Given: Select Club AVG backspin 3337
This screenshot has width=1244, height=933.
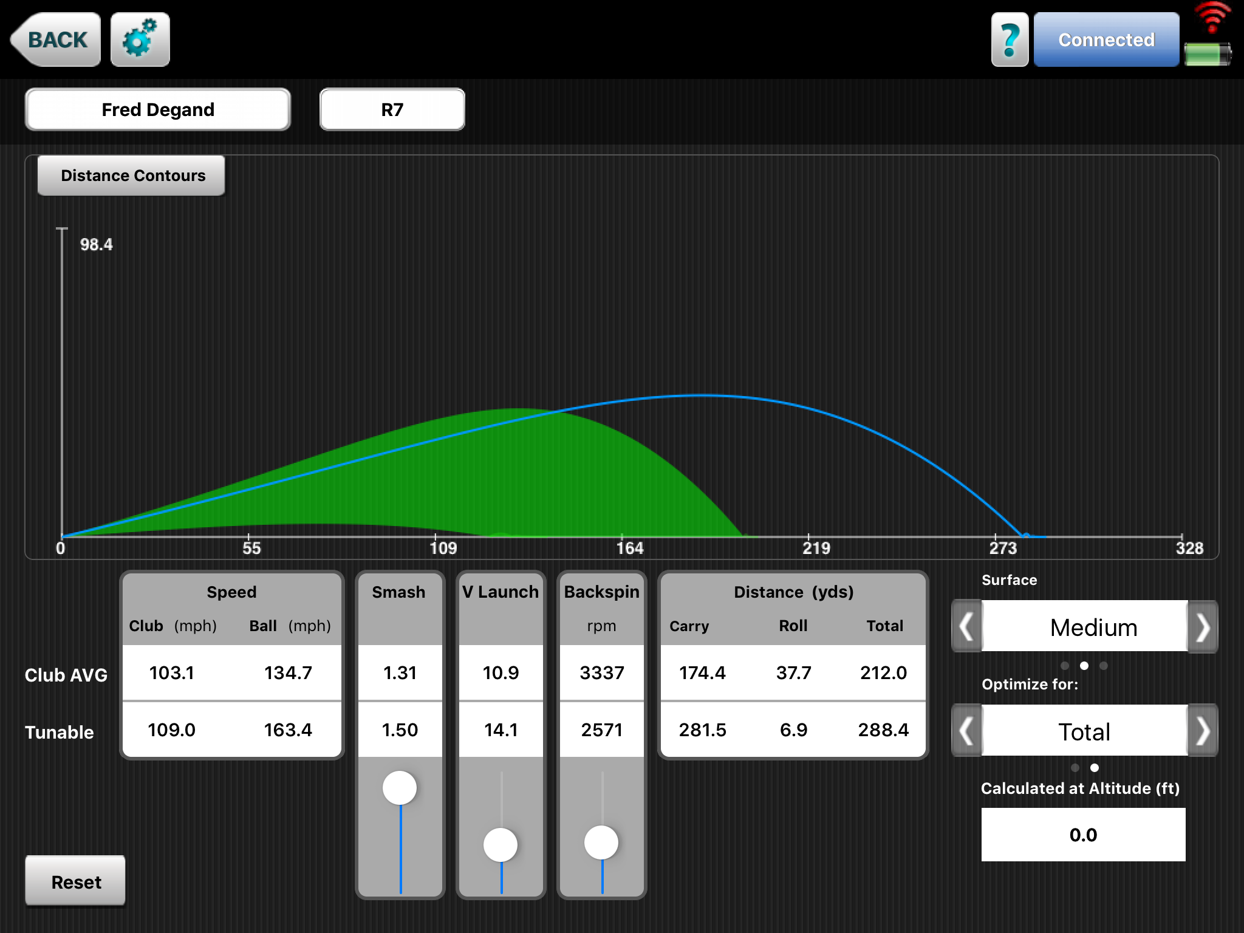Looking at the screenshot, I should click(x=601, y=672).
